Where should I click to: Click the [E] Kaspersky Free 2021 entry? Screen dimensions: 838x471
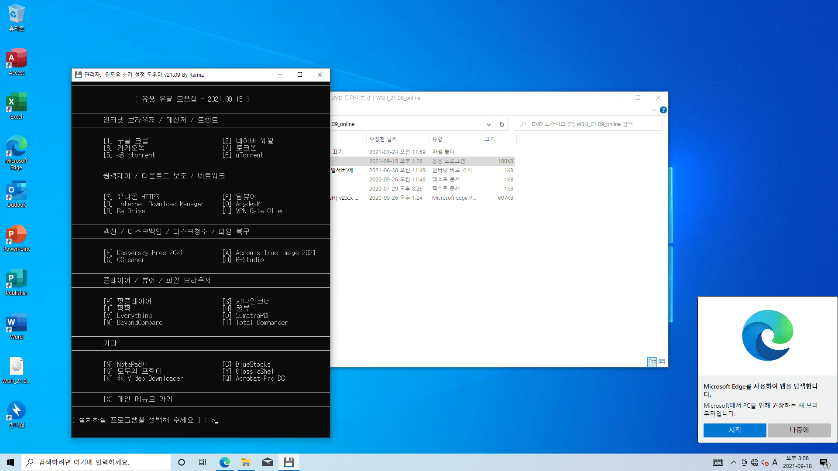(143, 253)
